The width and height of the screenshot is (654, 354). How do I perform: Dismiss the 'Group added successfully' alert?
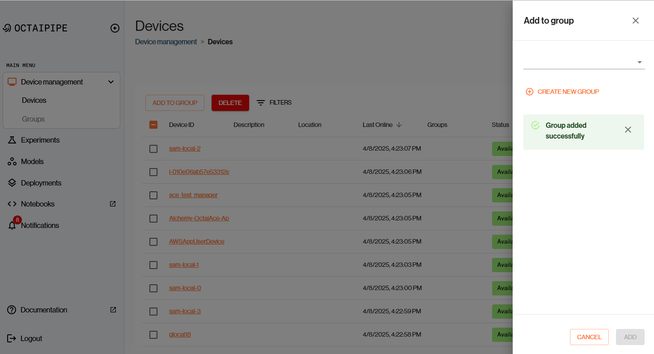pyautogui.click(x=628, y=130)
